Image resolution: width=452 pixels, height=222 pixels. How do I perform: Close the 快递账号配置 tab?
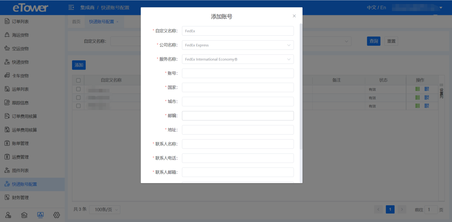(117, 22)
